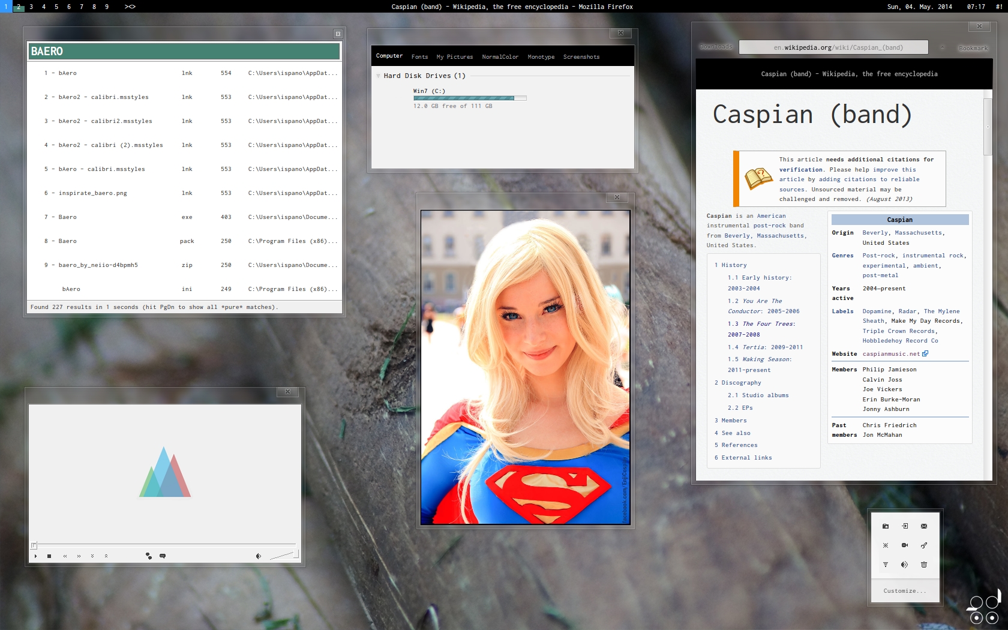Click the fast-forward double-right-arrow control
The image size is (1008, 630).
[79, 556]
